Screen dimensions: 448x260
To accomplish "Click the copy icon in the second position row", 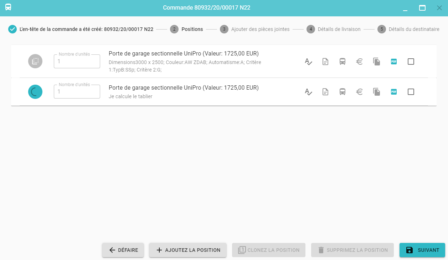I will 377,92.
